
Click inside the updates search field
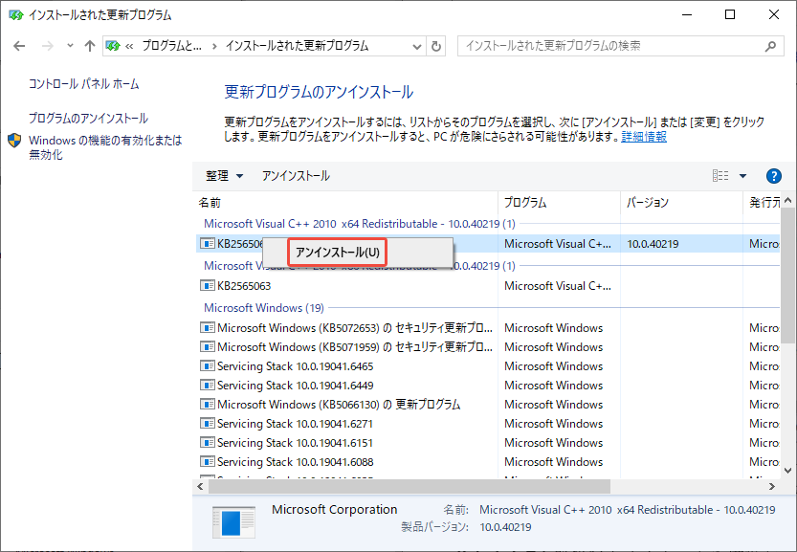(x=603, y=45)
